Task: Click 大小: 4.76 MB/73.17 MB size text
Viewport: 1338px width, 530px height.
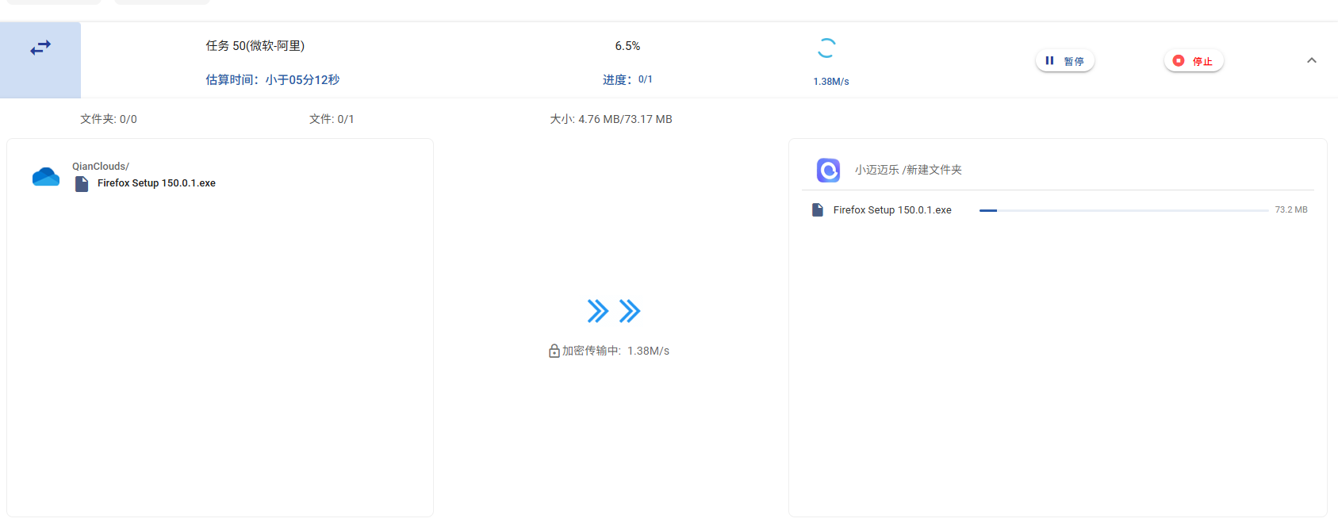Action: 611,119
